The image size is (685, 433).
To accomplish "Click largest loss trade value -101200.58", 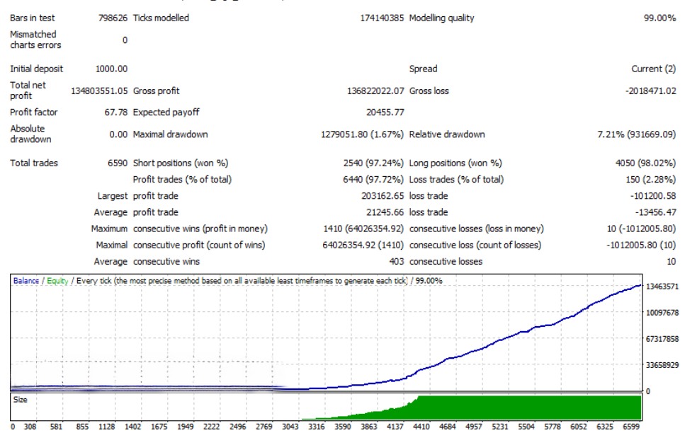I will click(x=653, y=196).
